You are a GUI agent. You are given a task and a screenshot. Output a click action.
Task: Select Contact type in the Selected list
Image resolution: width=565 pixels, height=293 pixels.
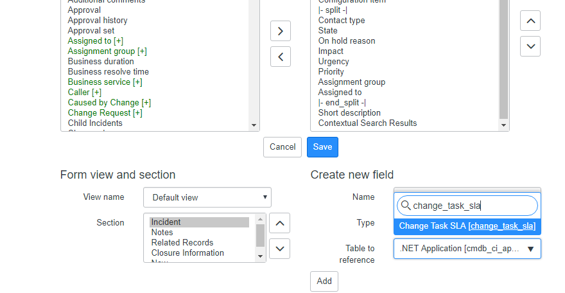tap(342, 21)
